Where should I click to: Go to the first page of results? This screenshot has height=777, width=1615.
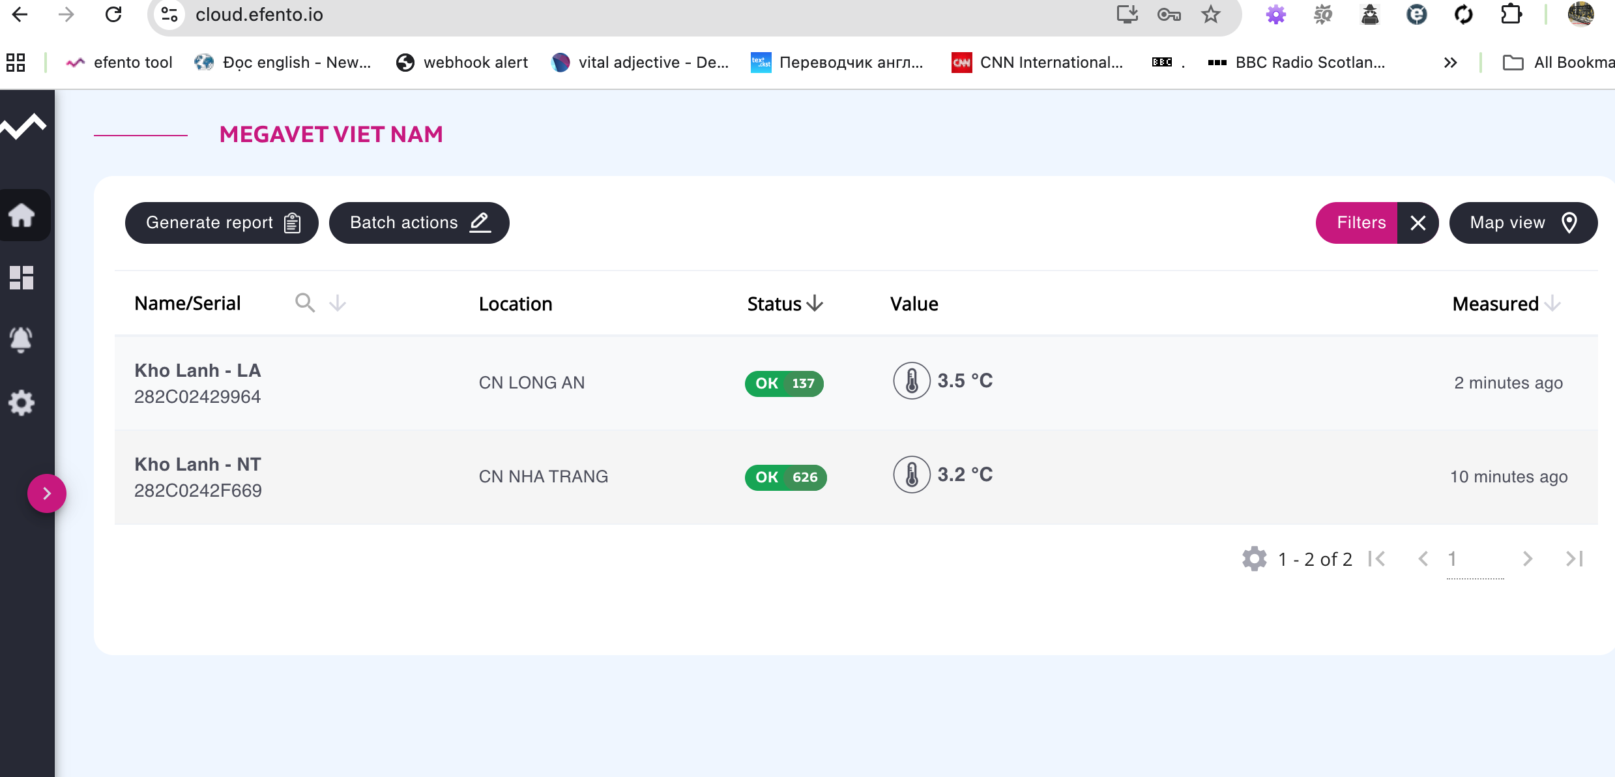(x=1377, y=559)
